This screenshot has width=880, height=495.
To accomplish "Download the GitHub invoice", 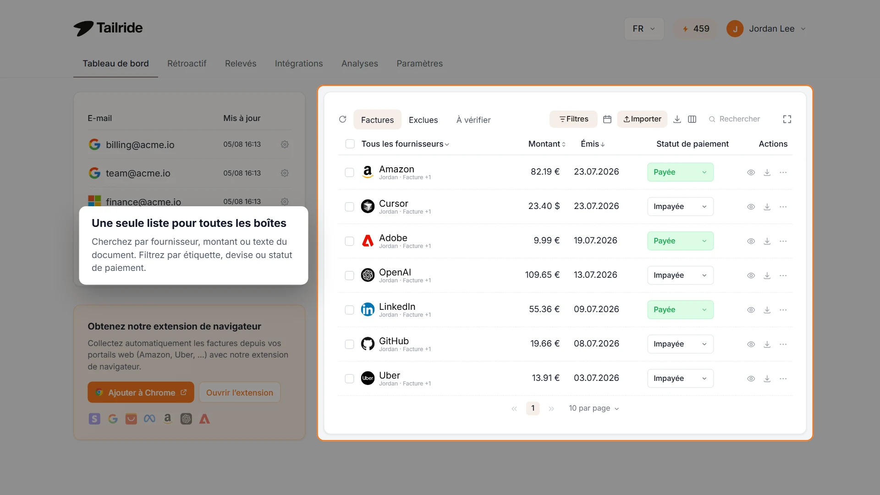I will [x=767, y=344].
